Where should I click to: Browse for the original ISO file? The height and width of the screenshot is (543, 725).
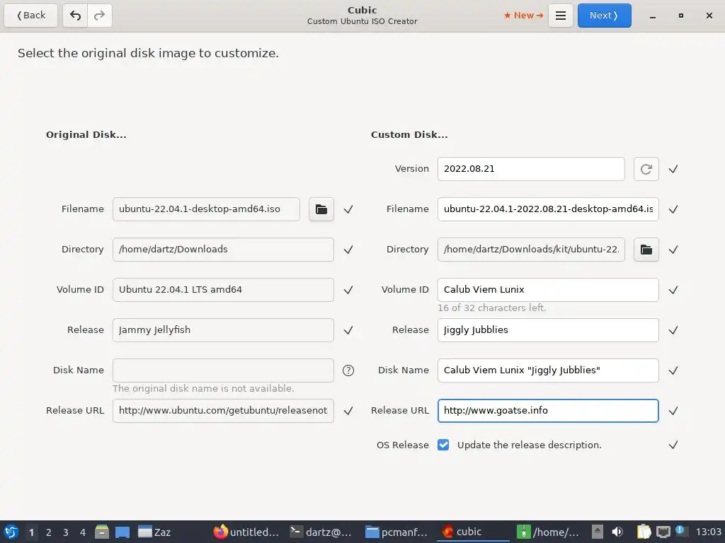click(x=321, y=209)
